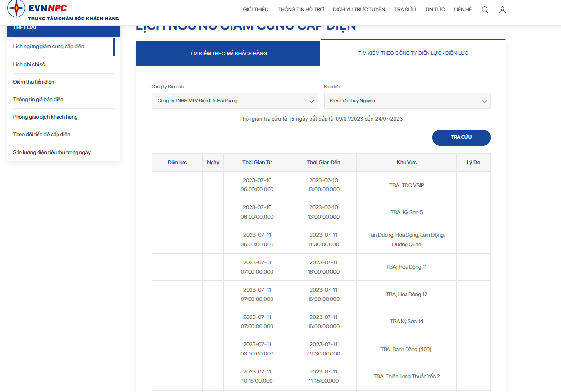561x392 pixels.
Task: Expand the Điện Lực Thủy Nguyên dropdown
Action: pos(407,101)
